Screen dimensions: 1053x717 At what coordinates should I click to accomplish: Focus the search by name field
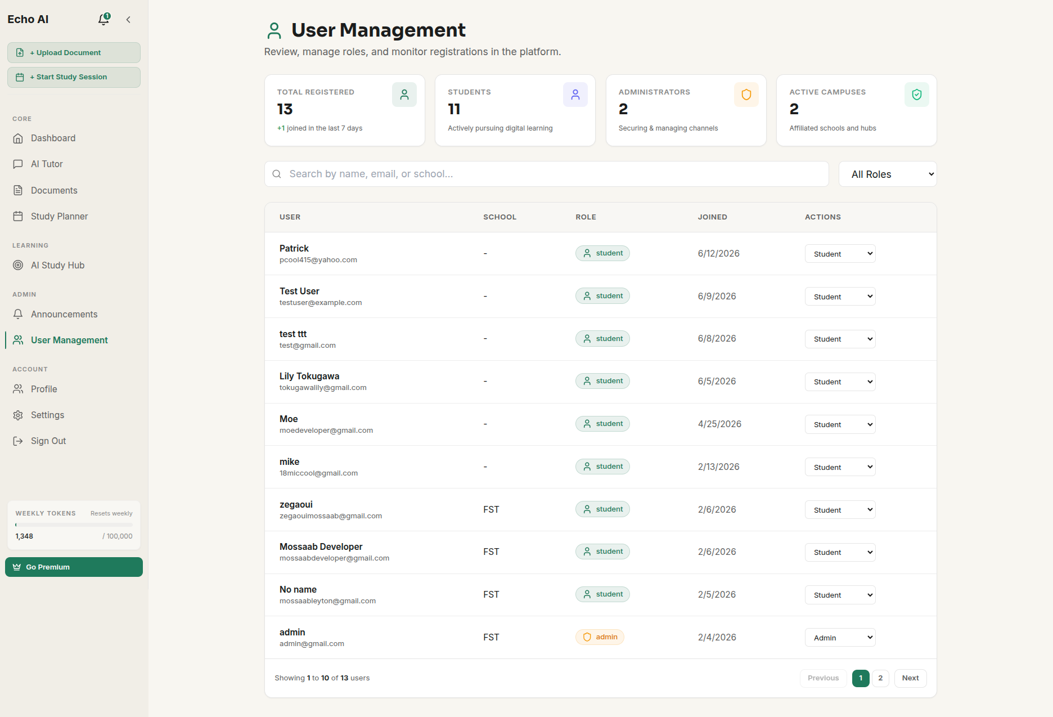pos(546,174)
